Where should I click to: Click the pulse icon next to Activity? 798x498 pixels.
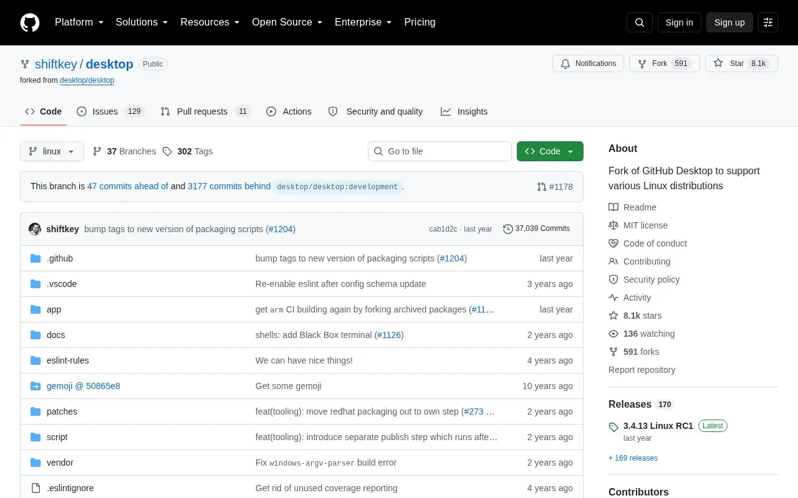pyautogui.click(x=613, y=298)
